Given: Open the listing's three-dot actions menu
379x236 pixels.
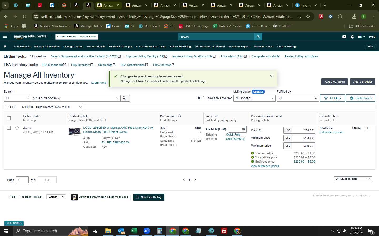Looking at the screenshot, I should [x=368, y=129].
